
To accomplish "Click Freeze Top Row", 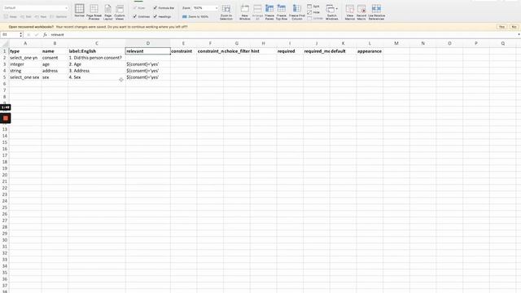I will coord(282,12).
